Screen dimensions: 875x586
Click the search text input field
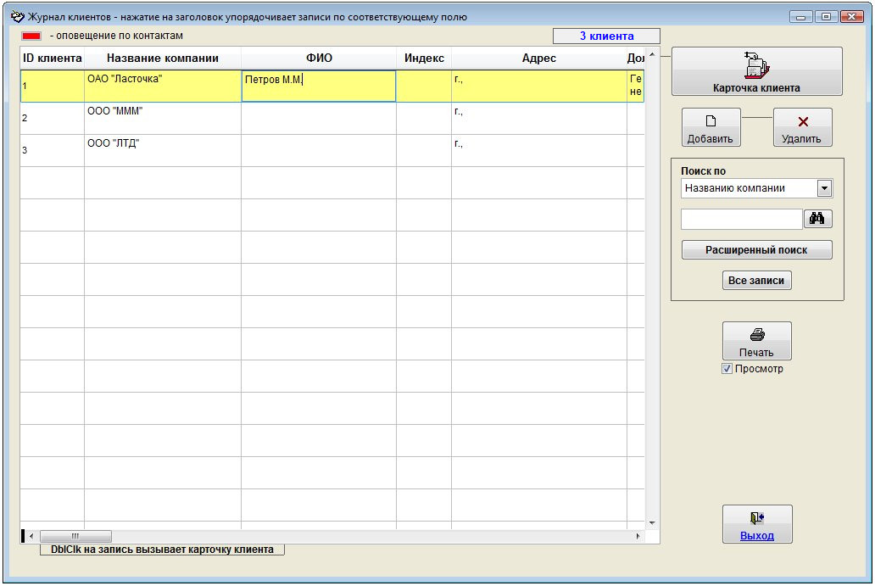pyautogui.click(x=741, y=220)
